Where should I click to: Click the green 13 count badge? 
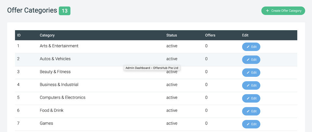click(65, 11)
